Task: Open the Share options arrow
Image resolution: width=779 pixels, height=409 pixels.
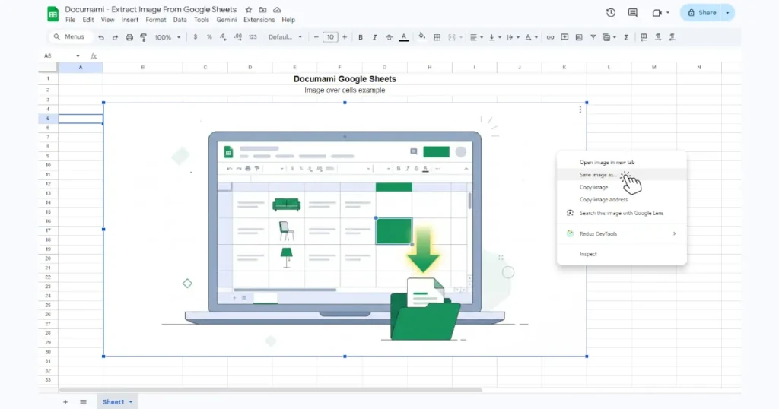Action: [x=728, y=13]
